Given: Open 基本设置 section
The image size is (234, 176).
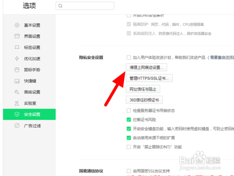Looking at the screenshot, I should coord(29,25).
